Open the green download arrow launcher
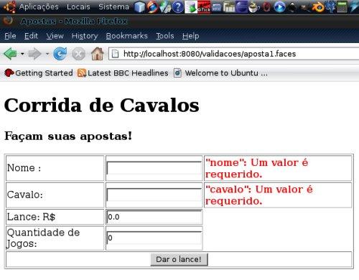The image size is (359, 280). 191,6
